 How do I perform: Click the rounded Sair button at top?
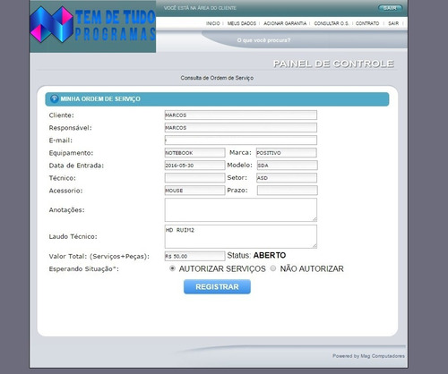390,8
